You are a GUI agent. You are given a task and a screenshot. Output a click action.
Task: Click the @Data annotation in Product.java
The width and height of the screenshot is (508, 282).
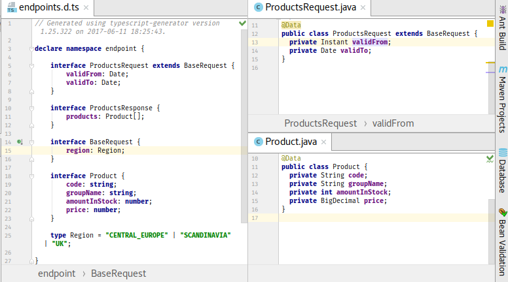click(x=291, y=158)
